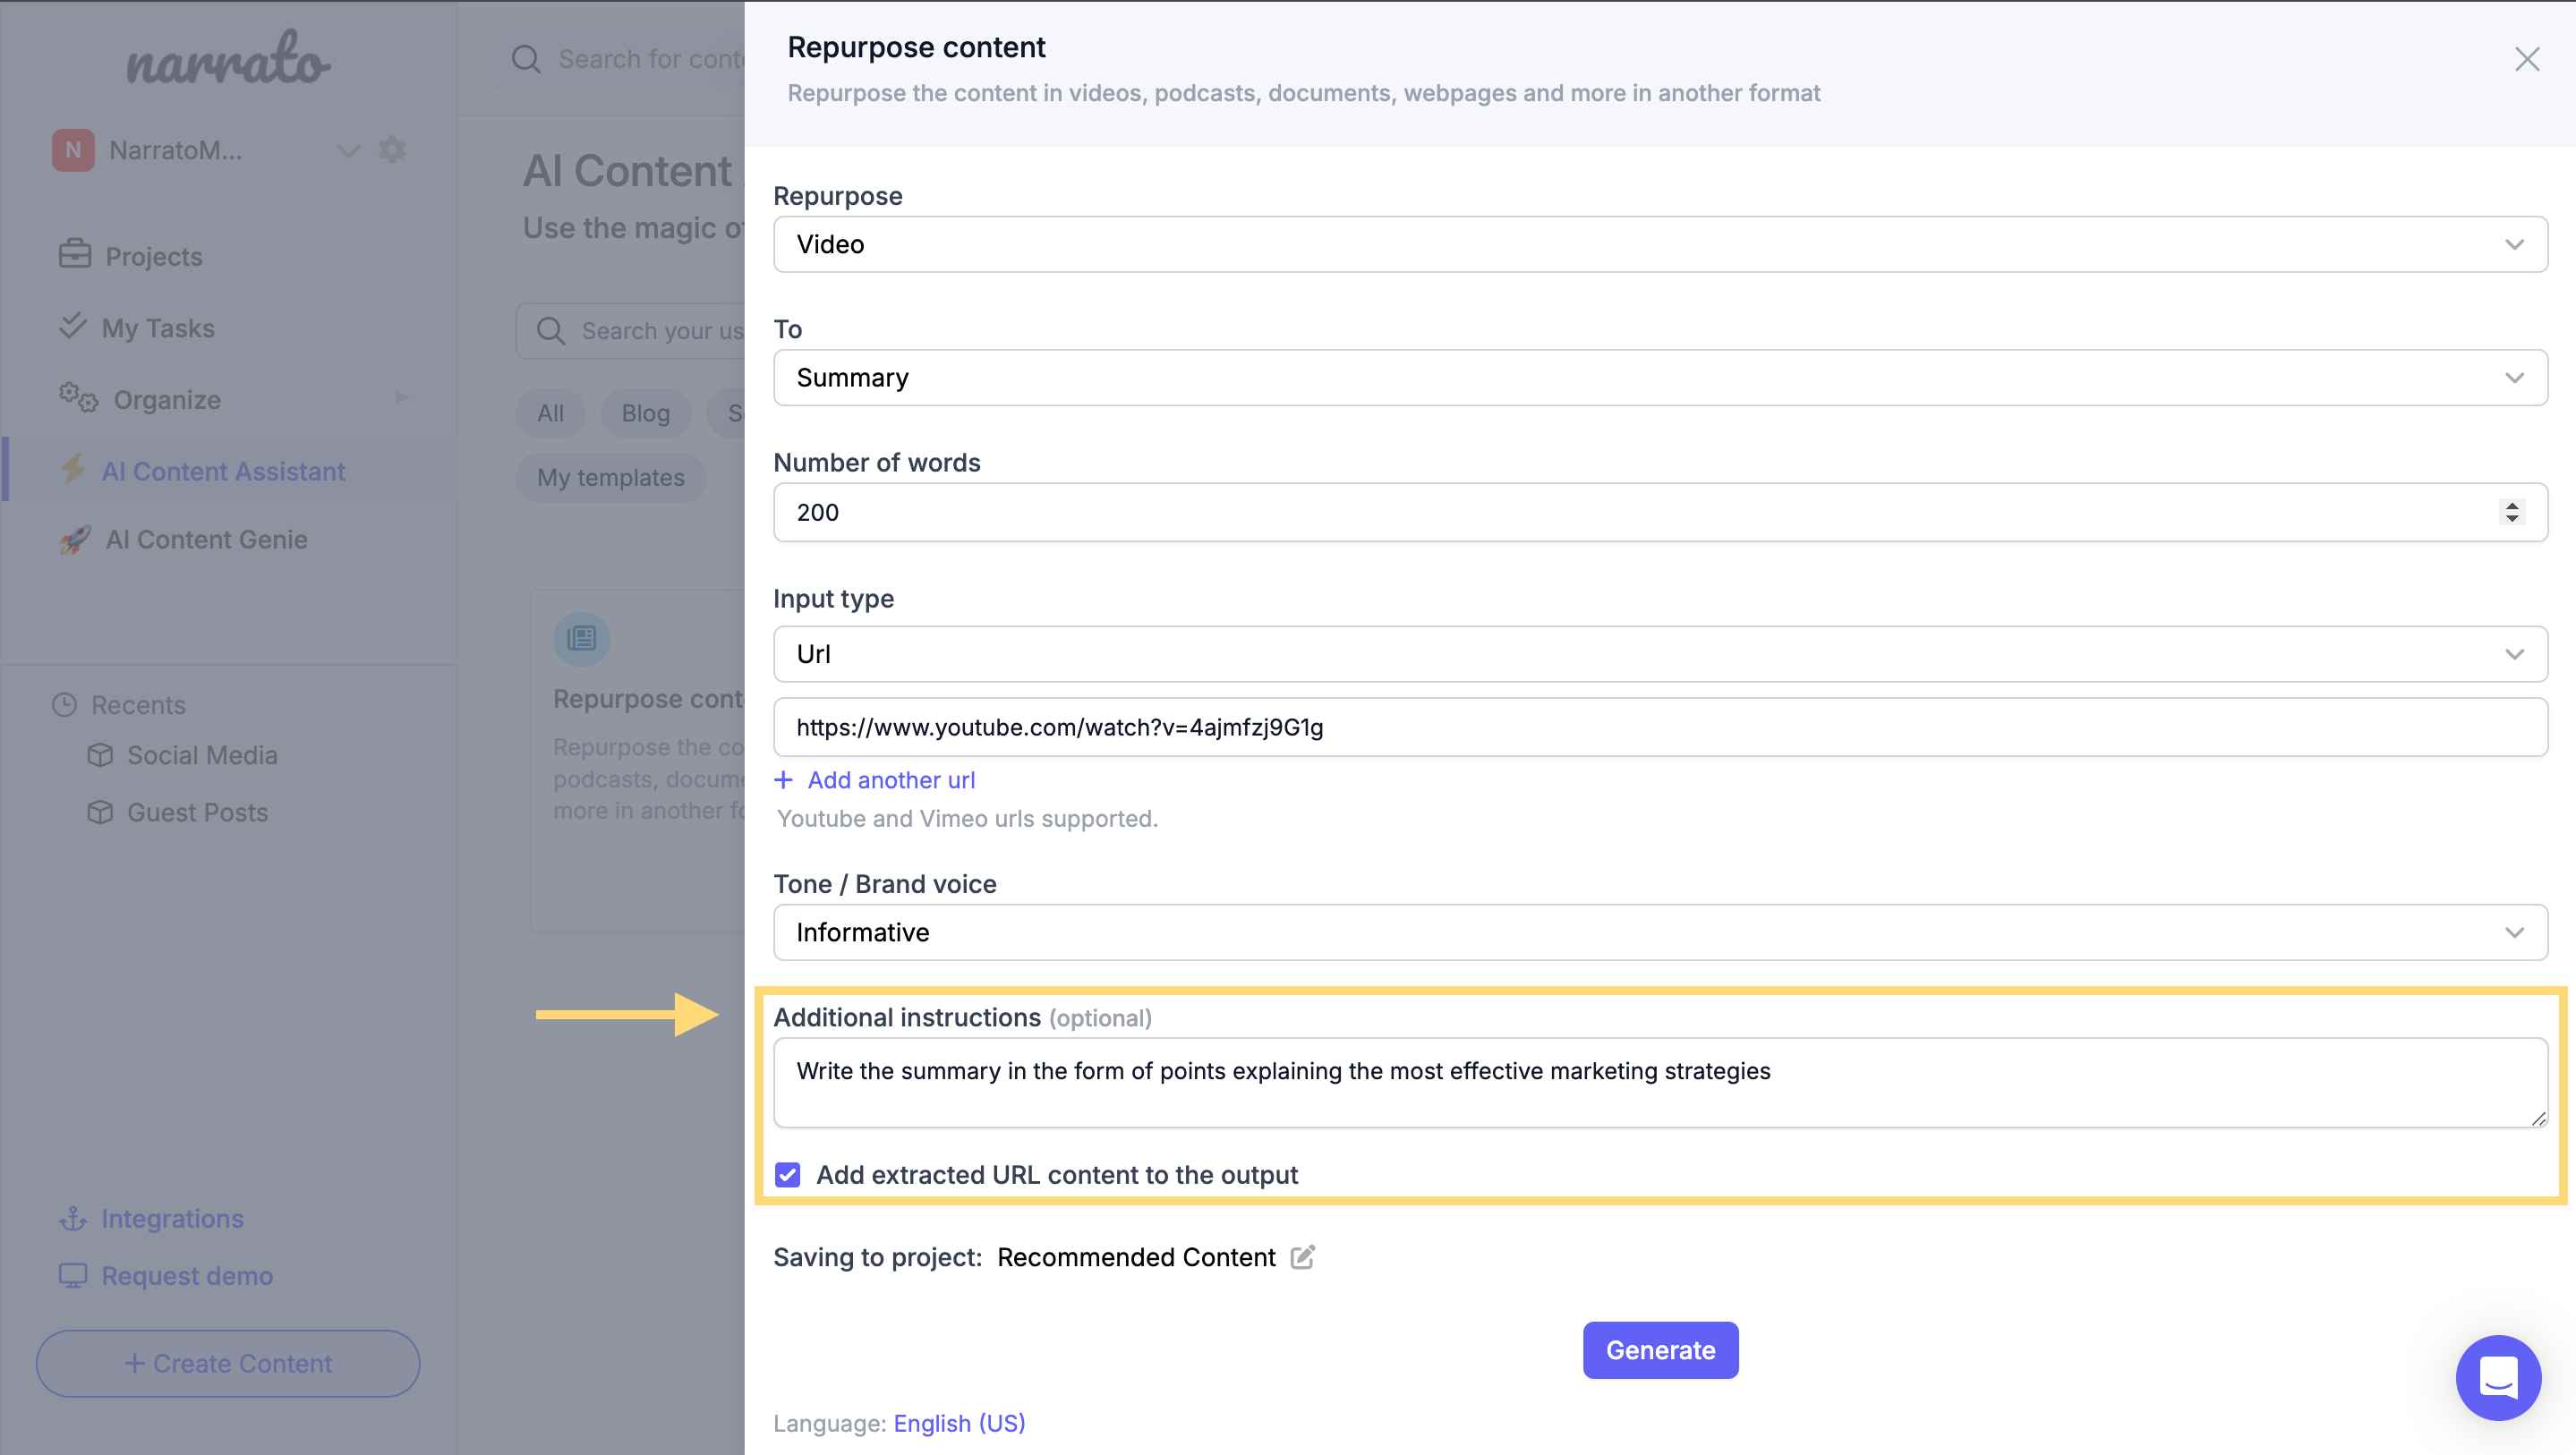Click the Organize gears icon
The width and height of the screenshot is (2576, 1455).
tap(78, 397)
